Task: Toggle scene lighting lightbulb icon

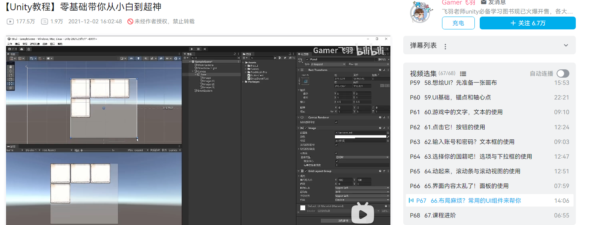Action: pyautogui.click(x=138, y=58)
